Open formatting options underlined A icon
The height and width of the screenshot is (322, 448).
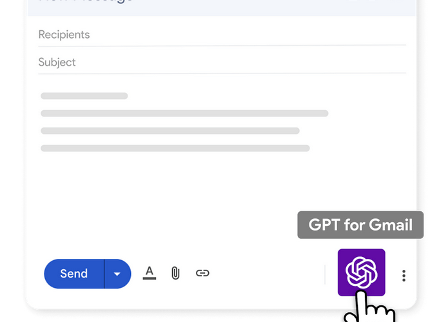point(150,273)
